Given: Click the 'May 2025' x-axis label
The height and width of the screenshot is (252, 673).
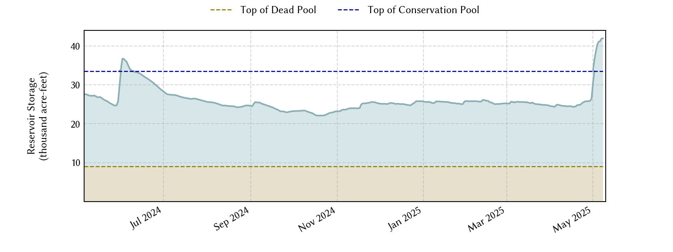Looking at the screenshot, I should point(571,220).
